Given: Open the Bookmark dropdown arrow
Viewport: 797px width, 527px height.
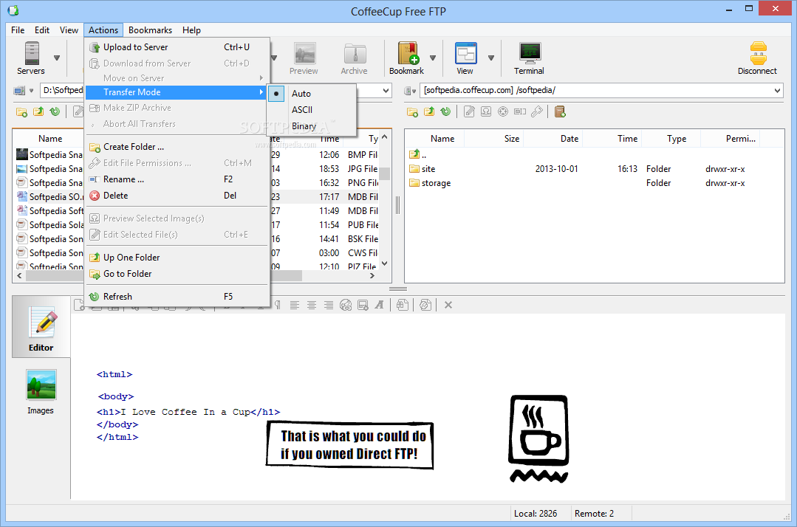Looking at the screenshot, I should tap(433, 58).
